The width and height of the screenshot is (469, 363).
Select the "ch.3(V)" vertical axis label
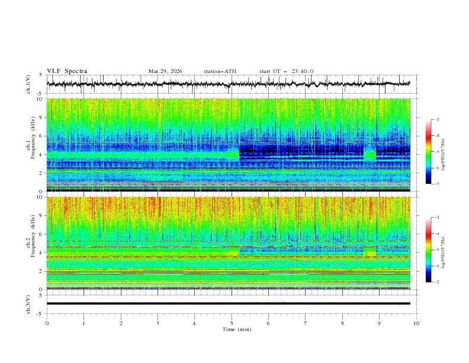point(28,304)
